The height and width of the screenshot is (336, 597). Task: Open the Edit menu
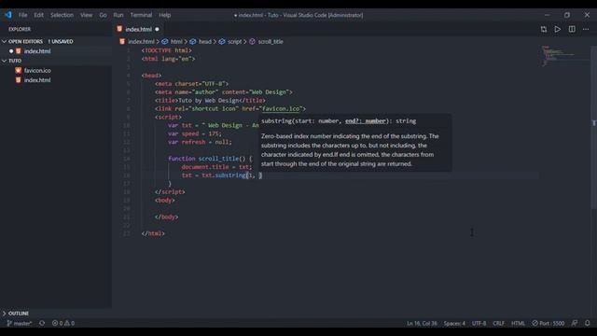38,15
